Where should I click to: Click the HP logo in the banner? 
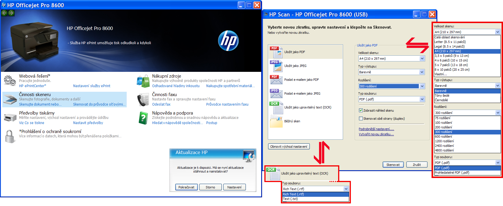pyautogui.click(x=228, y=41)
